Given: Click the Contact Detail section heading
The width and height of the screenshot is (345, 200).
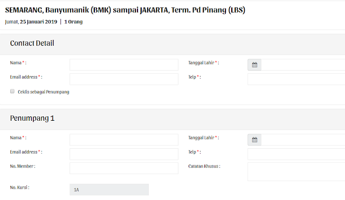Looking at the screenshot, I should (x=32, y=43).
